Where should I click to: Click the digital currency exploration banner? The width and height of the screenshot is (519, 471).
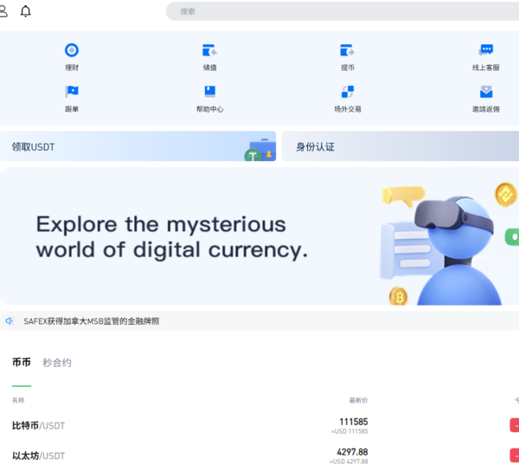(x=259, y=236)
